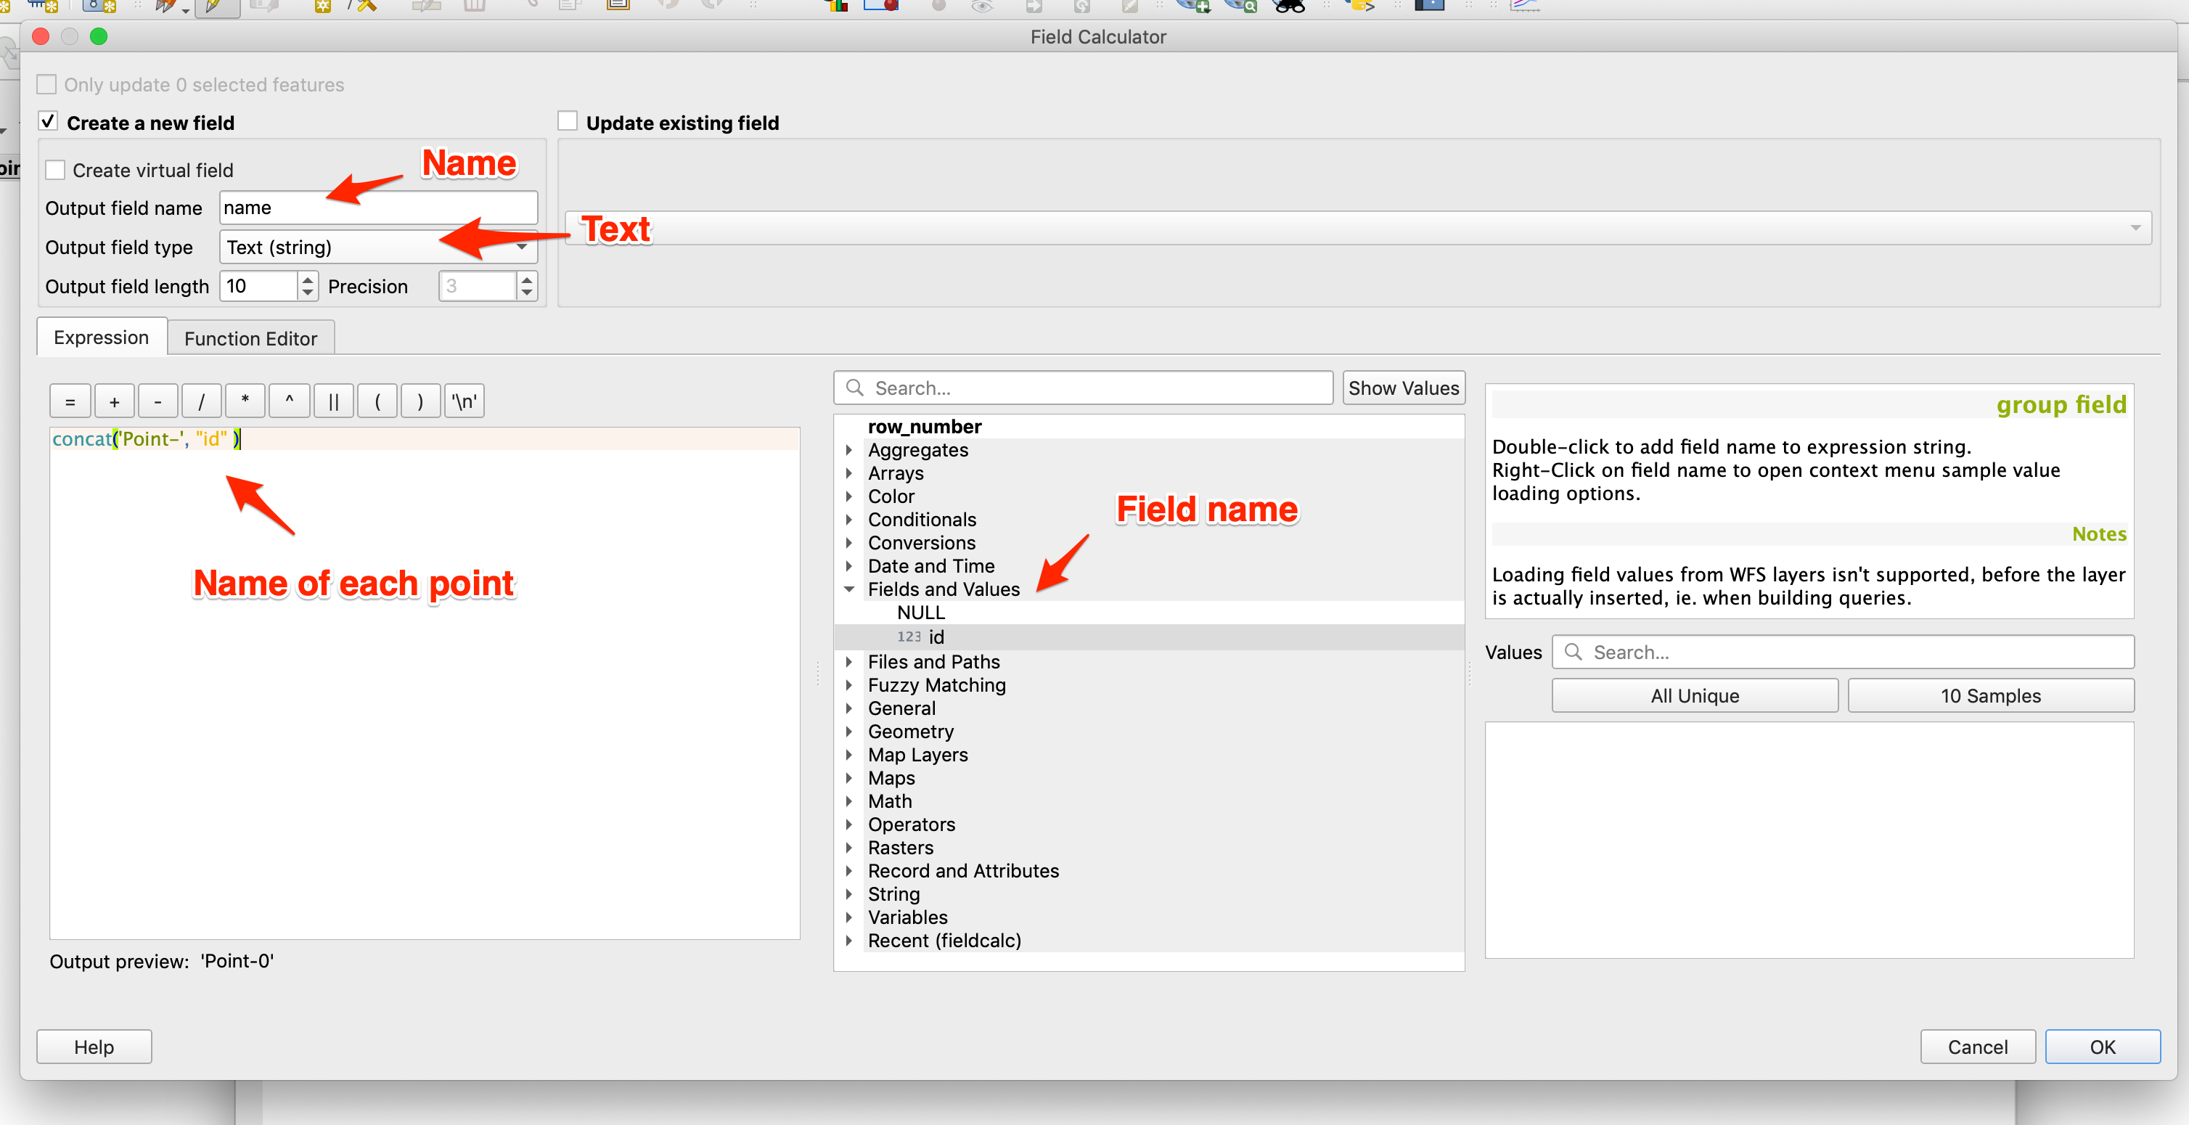The height and width of the screenshot is (1125, 2189).
Task: Insert the plus operator button
Action: pos(115,401)
